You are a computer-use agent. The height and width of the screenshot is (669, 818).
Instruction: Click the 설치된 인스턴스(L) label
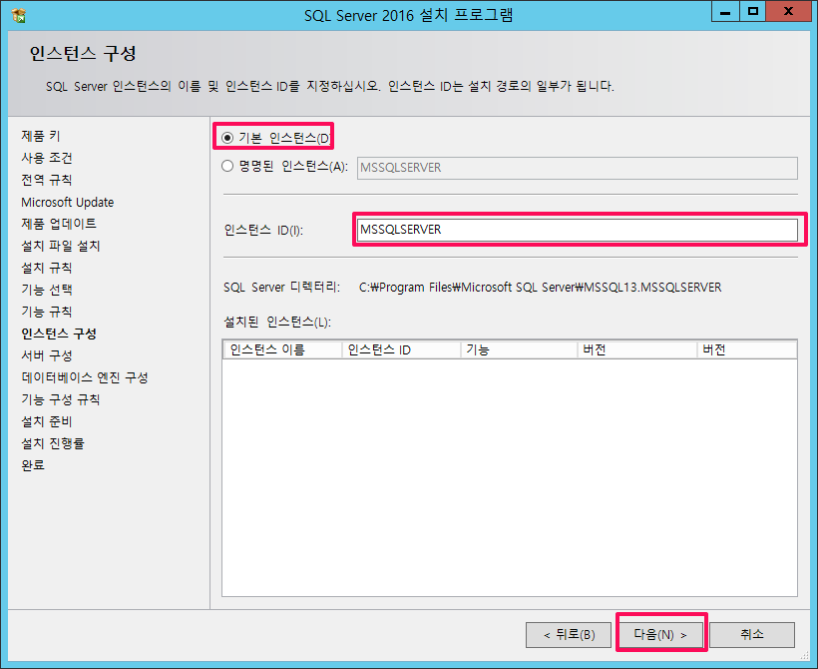[277, 323]
